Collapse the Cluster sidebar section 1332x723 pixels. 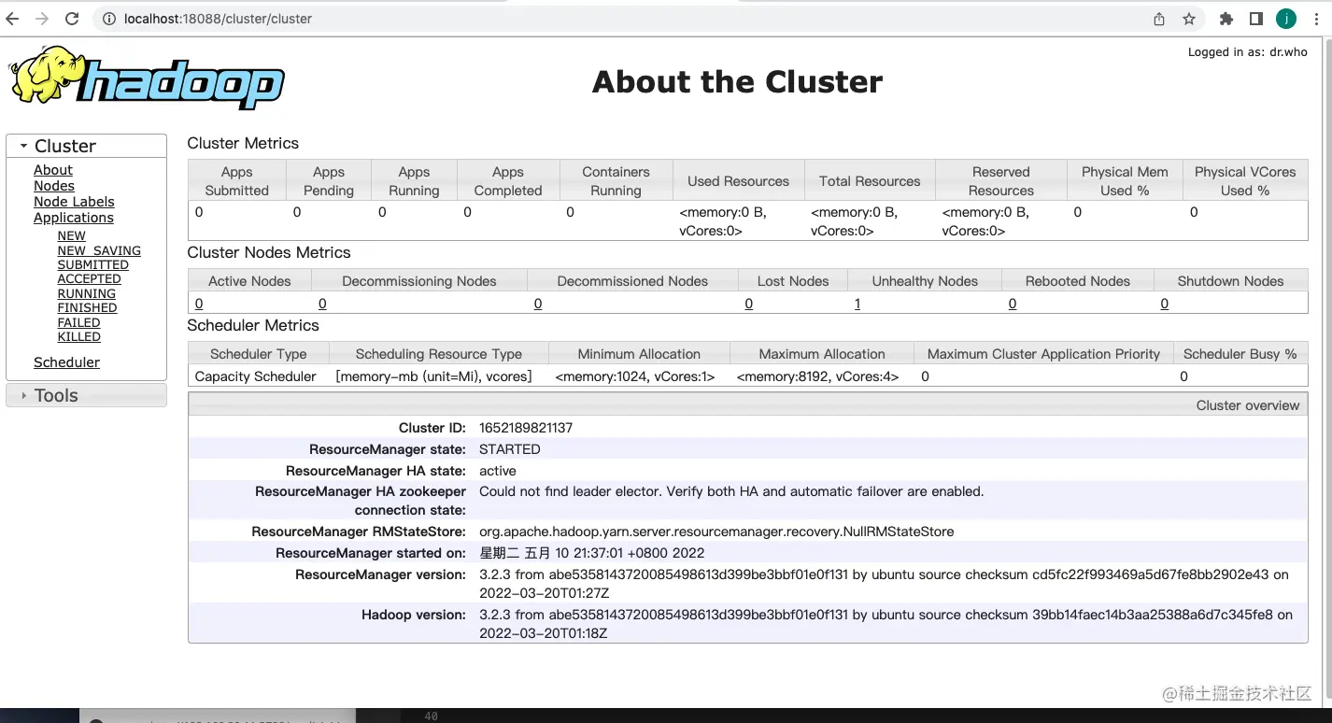[86, 146]
